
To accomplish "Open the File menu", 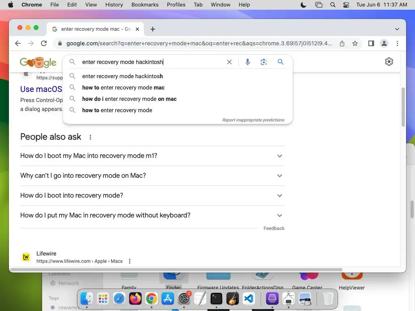I will (x=55, y=5).
